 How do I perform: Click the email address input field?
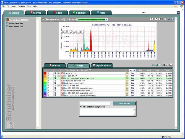click(95, 104)
